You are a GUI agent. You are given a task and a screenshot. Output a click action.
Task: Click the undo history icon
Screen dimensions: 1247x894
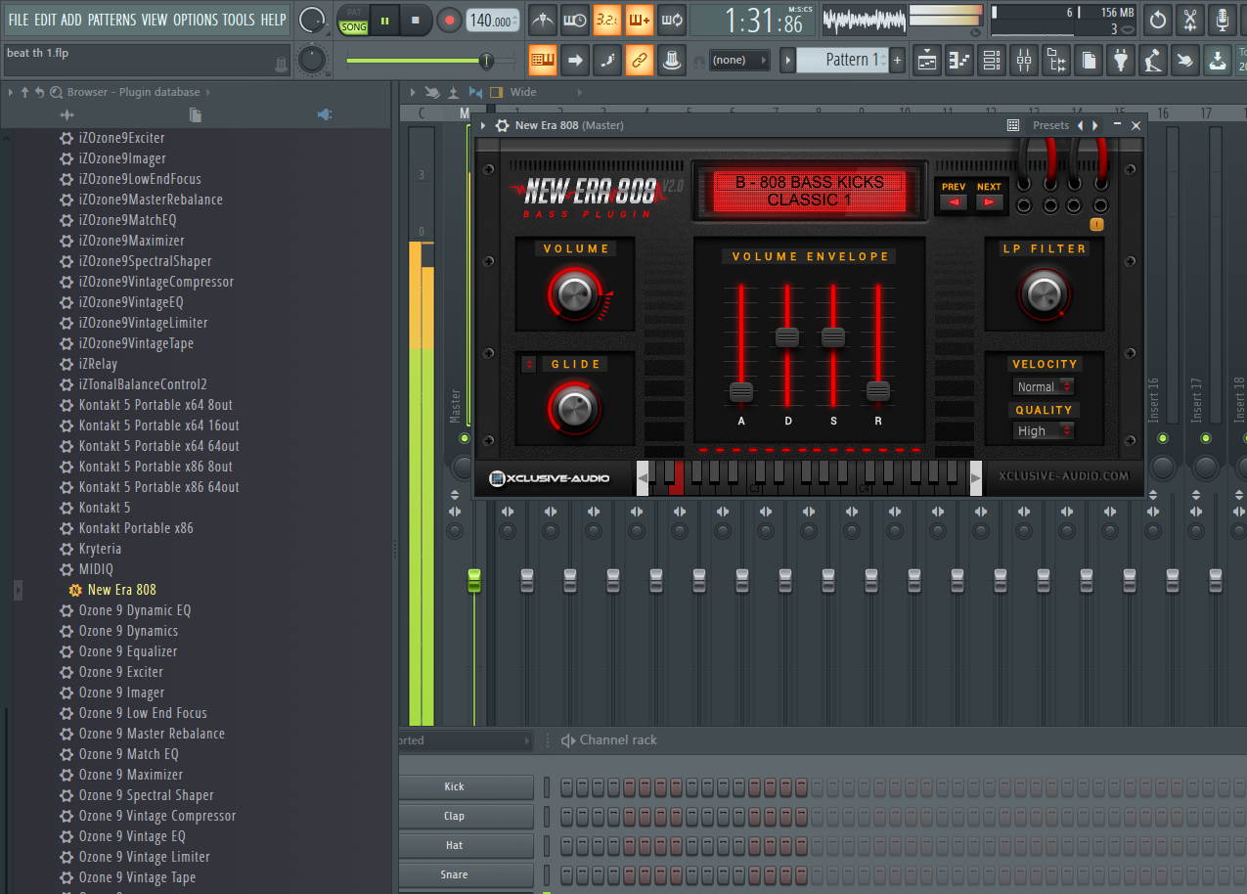pos(1158,20)
